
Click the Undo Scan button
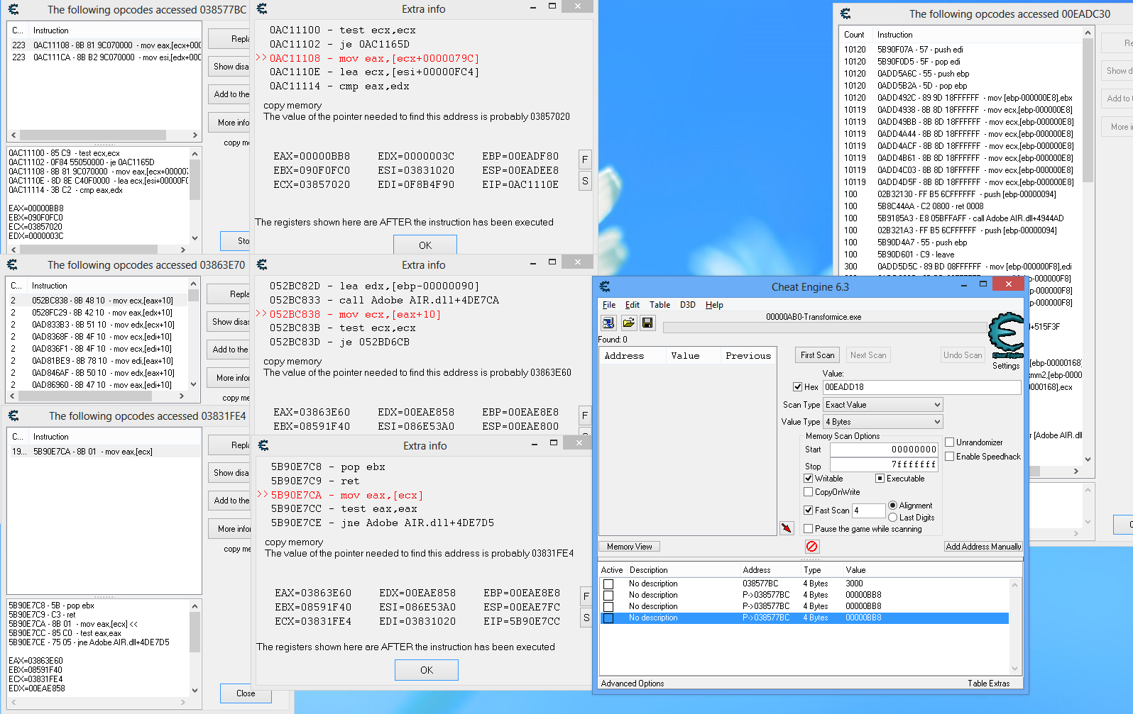coord(963,355)
